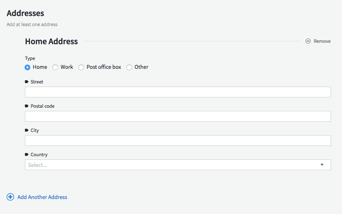The width and height of the screenshot is (342, 214).
Task: Select the Home address type
Action: pyautogui.click(x=27, y=67)
